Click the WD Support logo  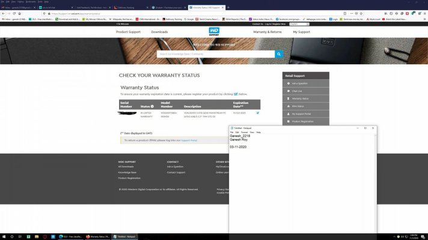[214, 32]
